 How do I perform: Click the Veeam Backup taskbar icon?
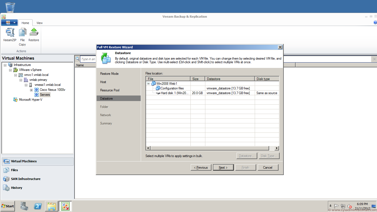pyautogui.click(x=65, y=206)
